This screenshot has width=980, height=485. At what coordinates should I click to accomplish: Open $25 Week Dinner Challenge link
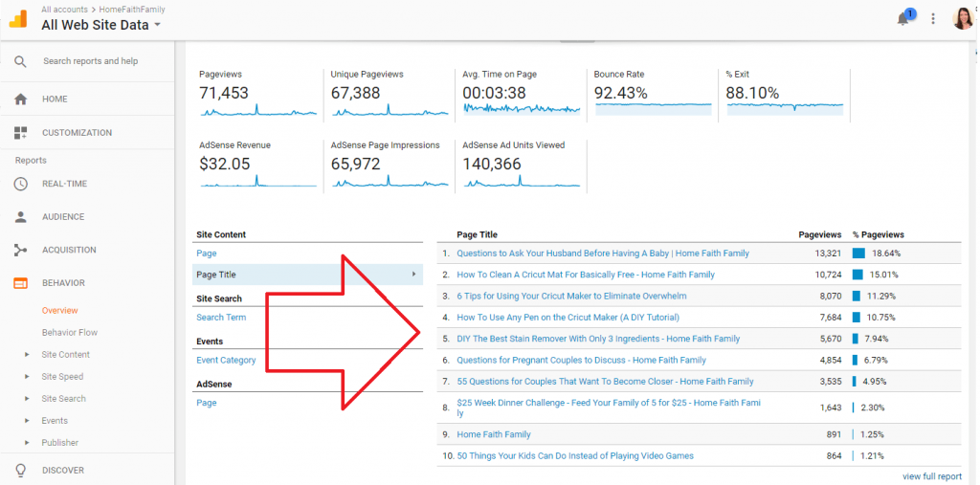point(609,408)
